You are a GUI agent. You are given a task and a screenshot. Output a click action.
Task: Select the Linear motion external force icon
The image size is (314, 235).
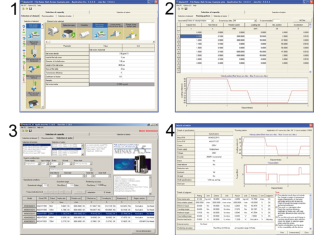click(116, 31)
